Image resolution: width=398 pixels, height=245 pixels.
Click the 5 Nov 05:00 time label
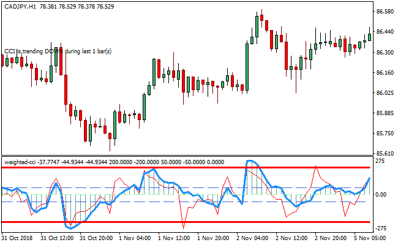click(x=370, y=238)
